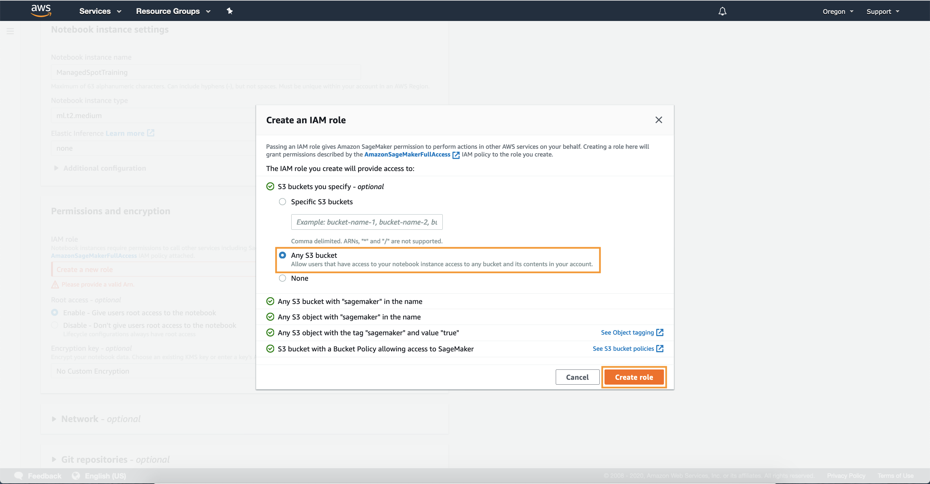Open the See Object tagging link
The height and width of the screenshot is (484, 930).
pos(627,333)
